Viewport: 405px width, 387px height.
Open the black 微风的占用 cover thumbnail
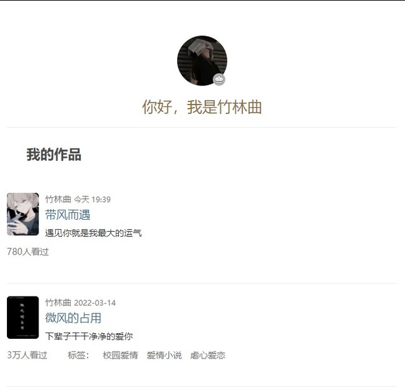[23, 317]
